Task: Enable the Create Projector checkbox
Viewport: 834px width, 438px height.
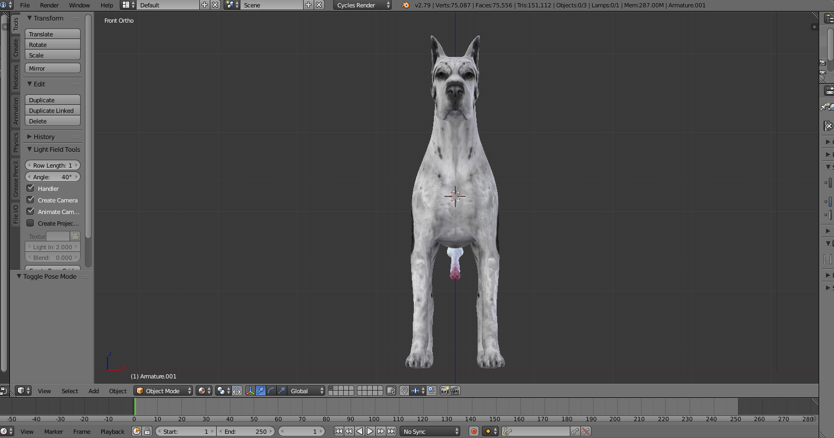Action: coord(31,223)
